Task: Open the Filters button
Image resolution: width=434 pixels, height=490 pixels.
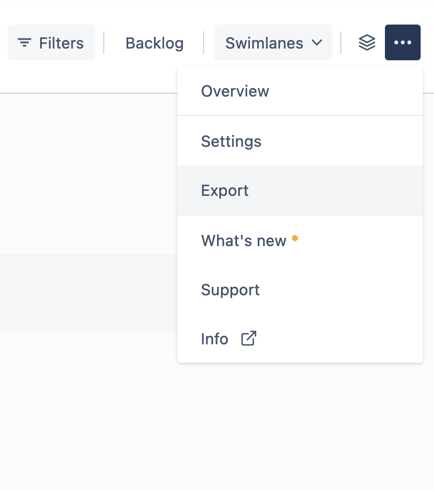Action: (51, 42)
